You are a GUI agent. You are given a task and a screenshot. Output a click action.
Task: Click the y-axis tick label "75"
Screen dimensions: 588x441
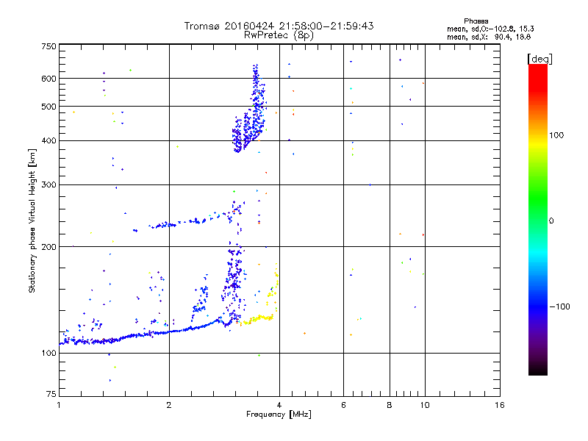[x=51, y=394]
